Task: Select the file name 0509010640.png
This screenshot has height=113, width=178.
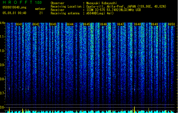Action: click(x=14, y=7)
